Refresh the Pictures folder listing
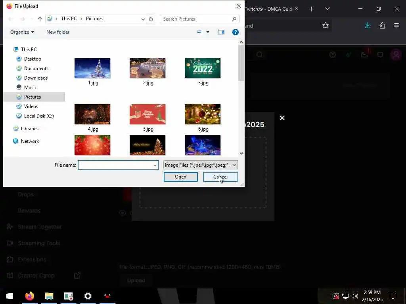Viewport: 406px width, 304px height. pyautogui.click(x=151, y=19)
